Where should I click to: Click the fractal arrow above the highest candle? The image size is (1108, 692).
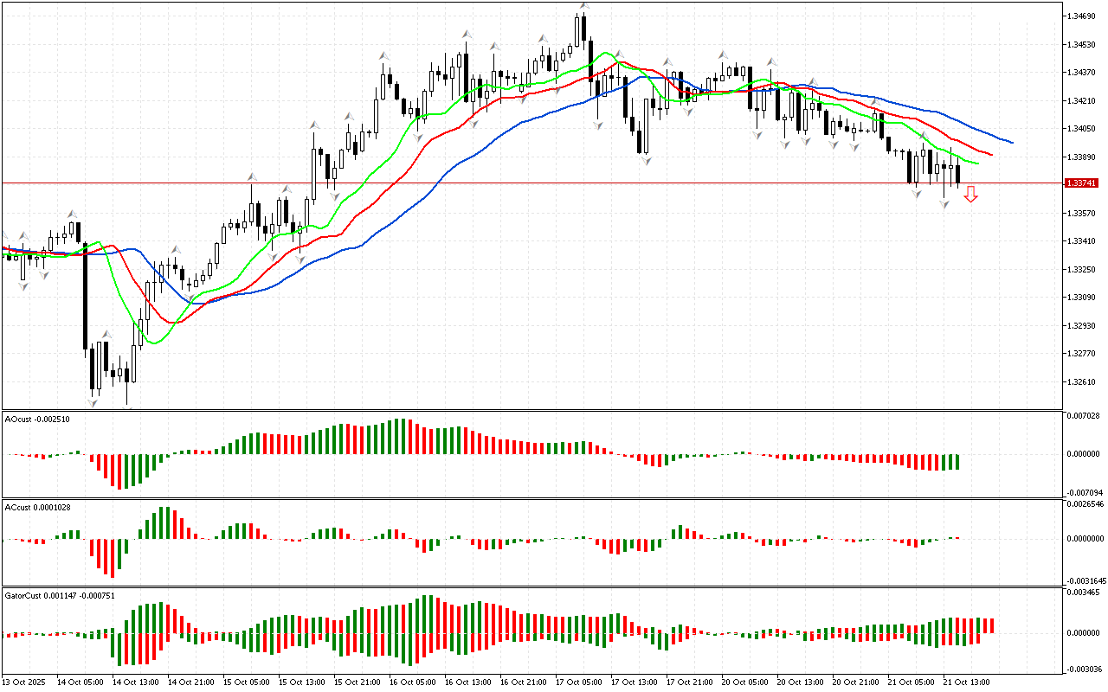[x=584, y=7]
